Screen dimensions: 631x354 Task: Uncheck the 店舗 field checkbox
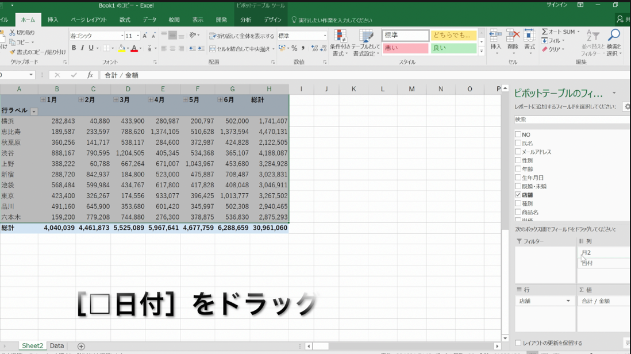pyautogui.click(x=518, y=195)
